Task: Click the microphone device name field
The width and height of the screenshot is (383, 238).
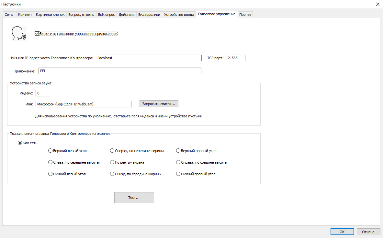Action: coord(83,104)
